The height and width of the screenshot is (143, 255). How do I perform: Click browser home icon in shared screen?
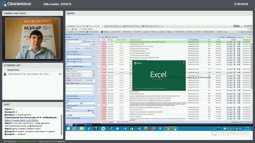click(75, 29)
